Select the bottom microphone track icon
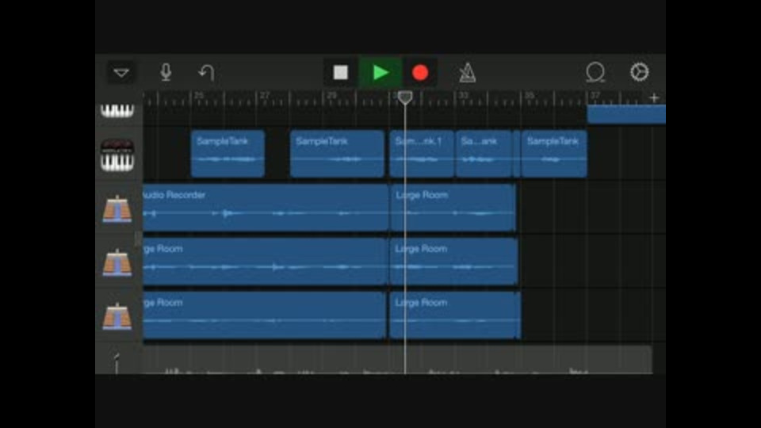 tap(117, 363)
